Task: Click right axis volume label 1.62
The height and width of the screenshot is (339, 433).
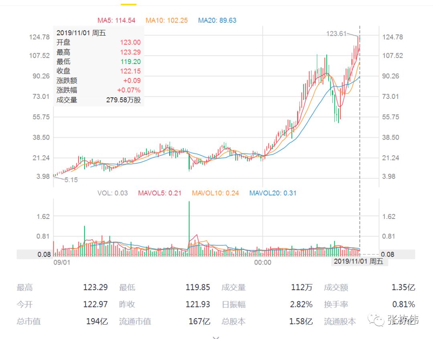Action: [x=389, y=217]
